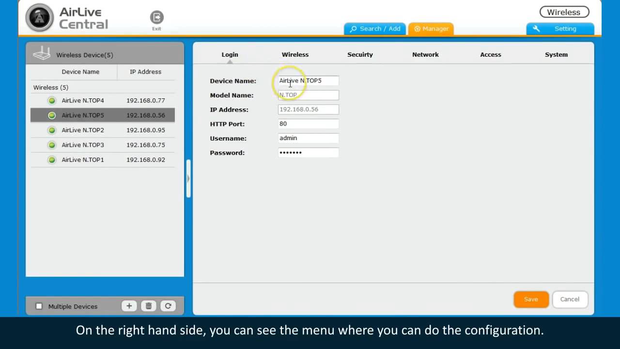The image size is (620, 349).
Task: Select the AirLive N.TOP3 device name
Action: [83, 145]
